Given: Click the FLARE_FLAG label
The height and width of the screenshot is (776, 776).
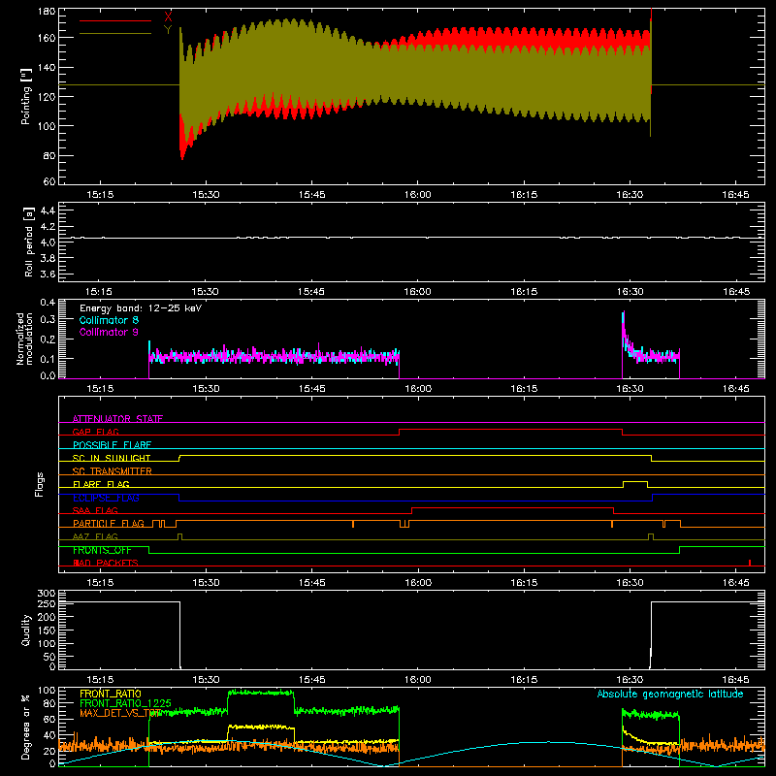Looking at the screenshot, I should tap(101, 484).
